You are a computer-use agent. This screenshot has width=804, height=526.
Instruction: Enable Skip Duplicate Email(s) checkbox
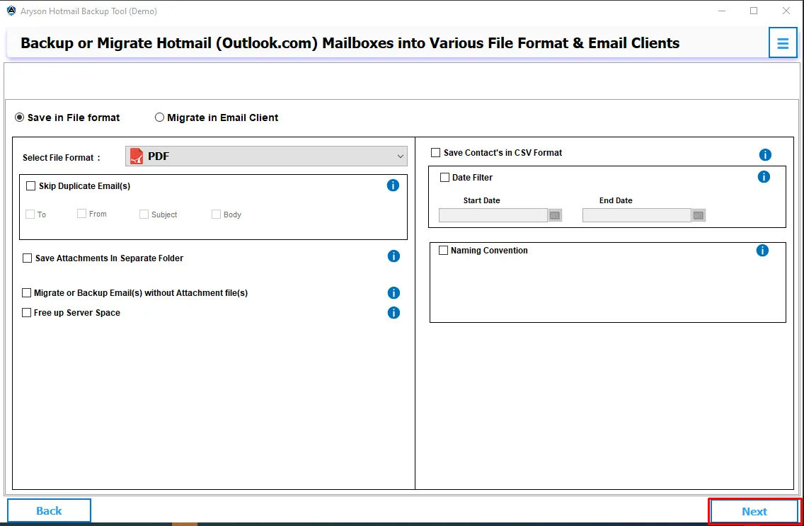click(30, 186)
